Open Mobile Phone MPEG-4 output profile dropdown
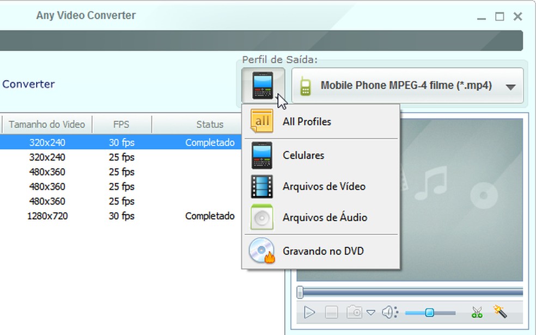The width and height of the screenshot is (536, 335). (x=407, y=85)
